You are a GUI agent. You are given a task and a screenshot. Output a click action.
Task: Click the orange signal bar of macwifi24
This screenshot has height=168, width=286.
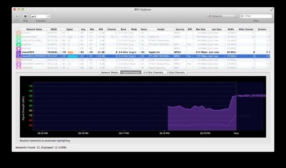coord(70,52)
